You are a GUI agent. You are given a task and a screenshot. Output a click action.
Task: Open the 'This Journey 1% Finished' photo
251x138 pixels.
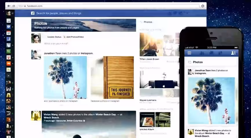[x=112, y=77]
